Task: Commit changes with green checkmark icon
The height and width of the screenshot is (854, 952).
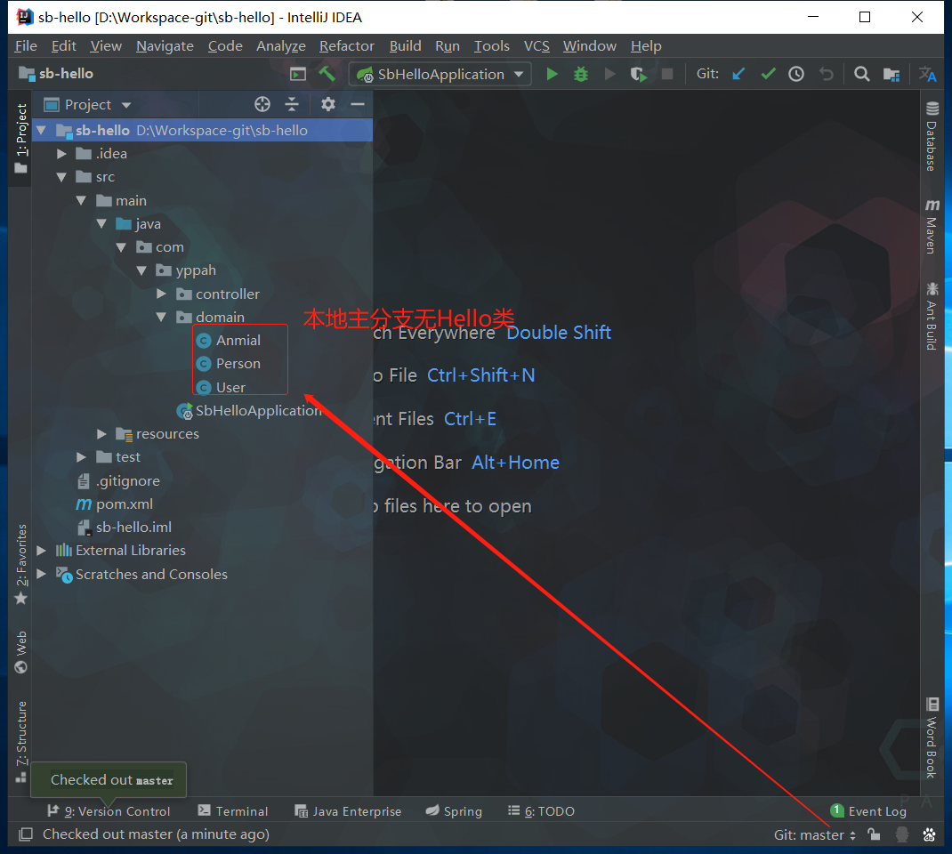Action: tap(768, 74)
